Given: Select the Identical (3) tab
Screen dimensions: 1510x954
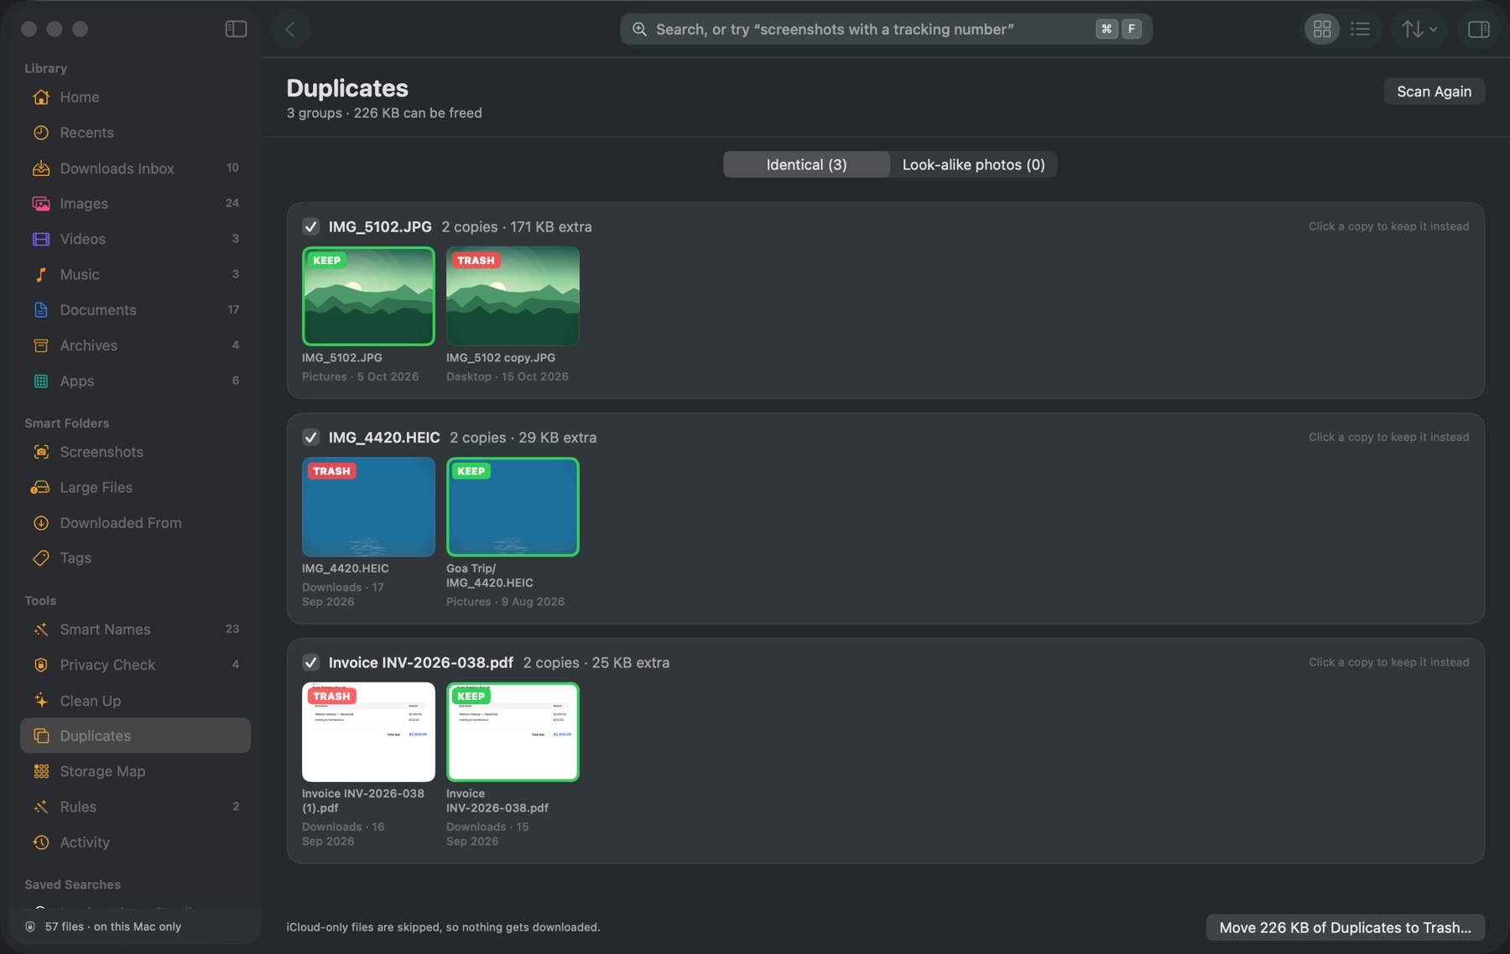Looking at the screenshot, I should point(806,164).
